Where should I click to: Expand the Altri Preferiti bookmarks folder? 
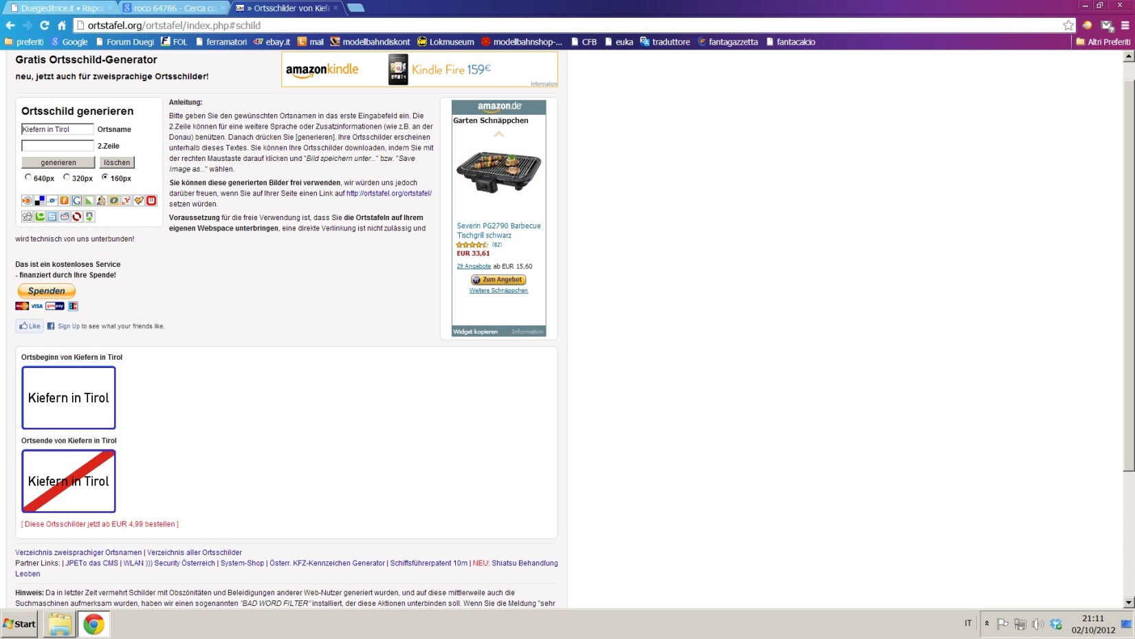[1103, 42]
